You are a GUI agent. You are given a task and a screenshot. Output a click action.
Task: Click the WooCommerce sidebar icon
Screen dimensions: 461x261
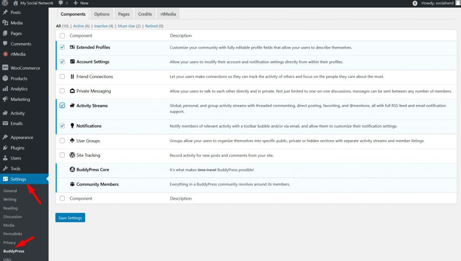point(5,68)
